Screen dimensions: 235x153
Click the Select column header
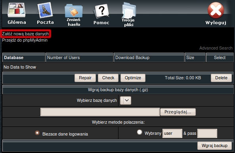coord(220,57)
